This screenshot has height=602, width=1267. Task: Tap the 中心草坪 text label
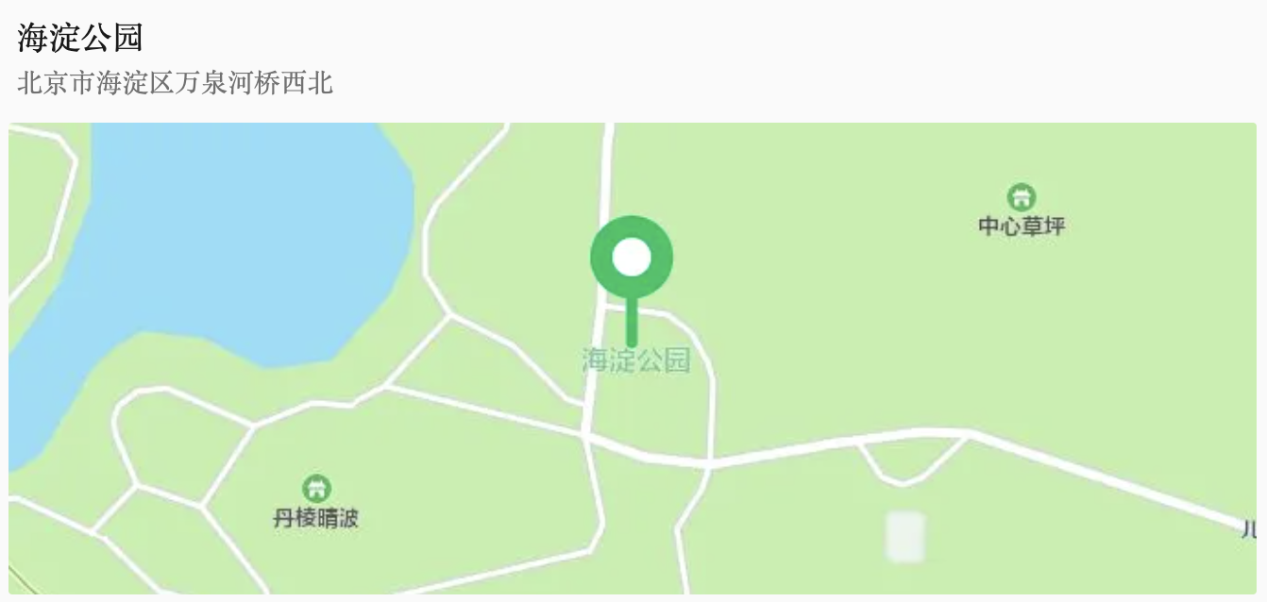(x=1022, y=226)
